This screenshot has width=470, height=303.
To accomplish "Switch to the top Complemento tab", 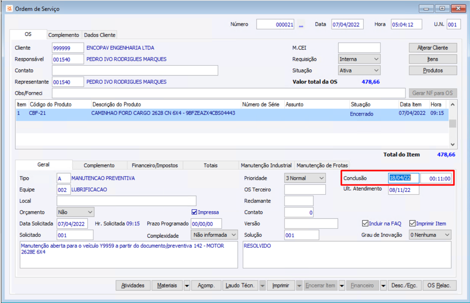I will click(64, 35).
